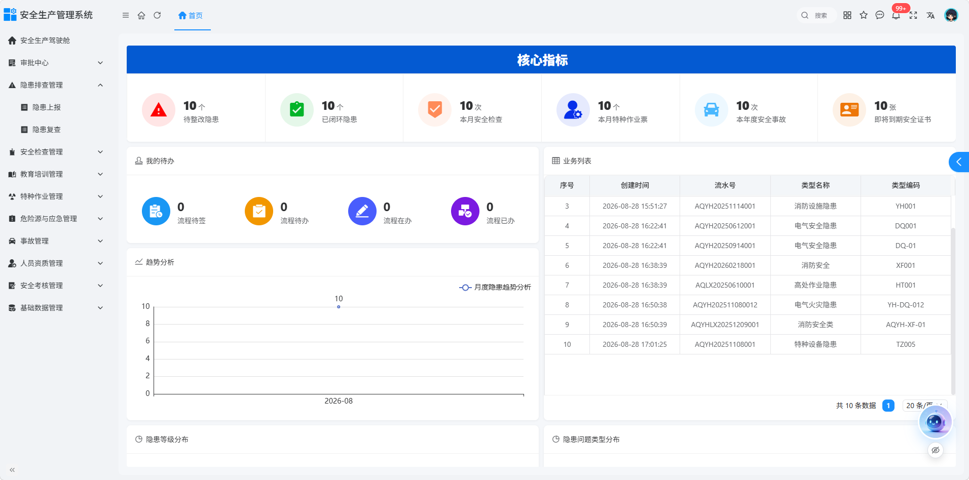Open the 20 条/页 page size dropdown
Image resolution: width=969 pixels, height=480 pixels.
[924, 406]
